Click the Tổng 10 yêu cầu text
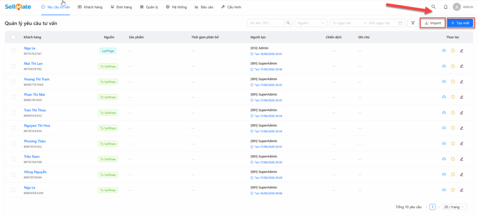477x217 pixels. [408, 207]
